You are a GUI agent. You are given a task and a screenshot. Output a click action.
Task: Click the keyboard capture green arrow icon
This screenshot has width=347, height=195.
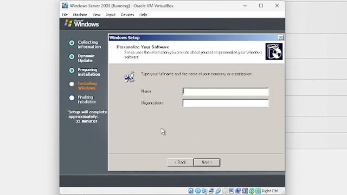(x=258, y=191)
